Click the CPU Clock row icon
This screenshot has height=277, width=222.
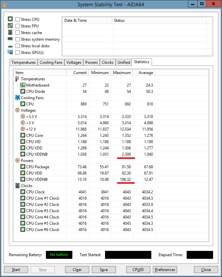(22, 192)
